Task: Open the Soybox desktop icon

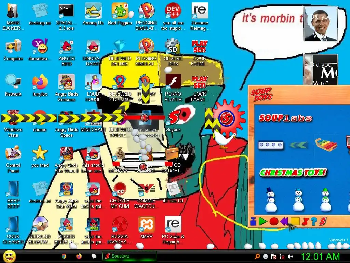Action: 173,121
